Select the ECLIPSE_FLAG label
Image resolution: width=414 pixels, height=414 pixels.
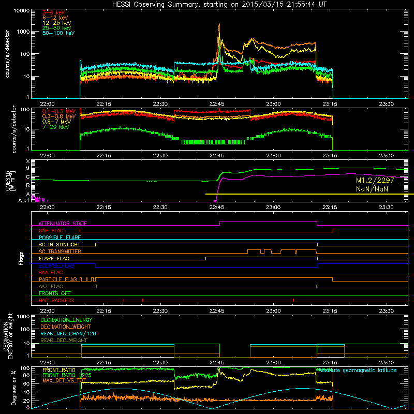tap(56, 265)
